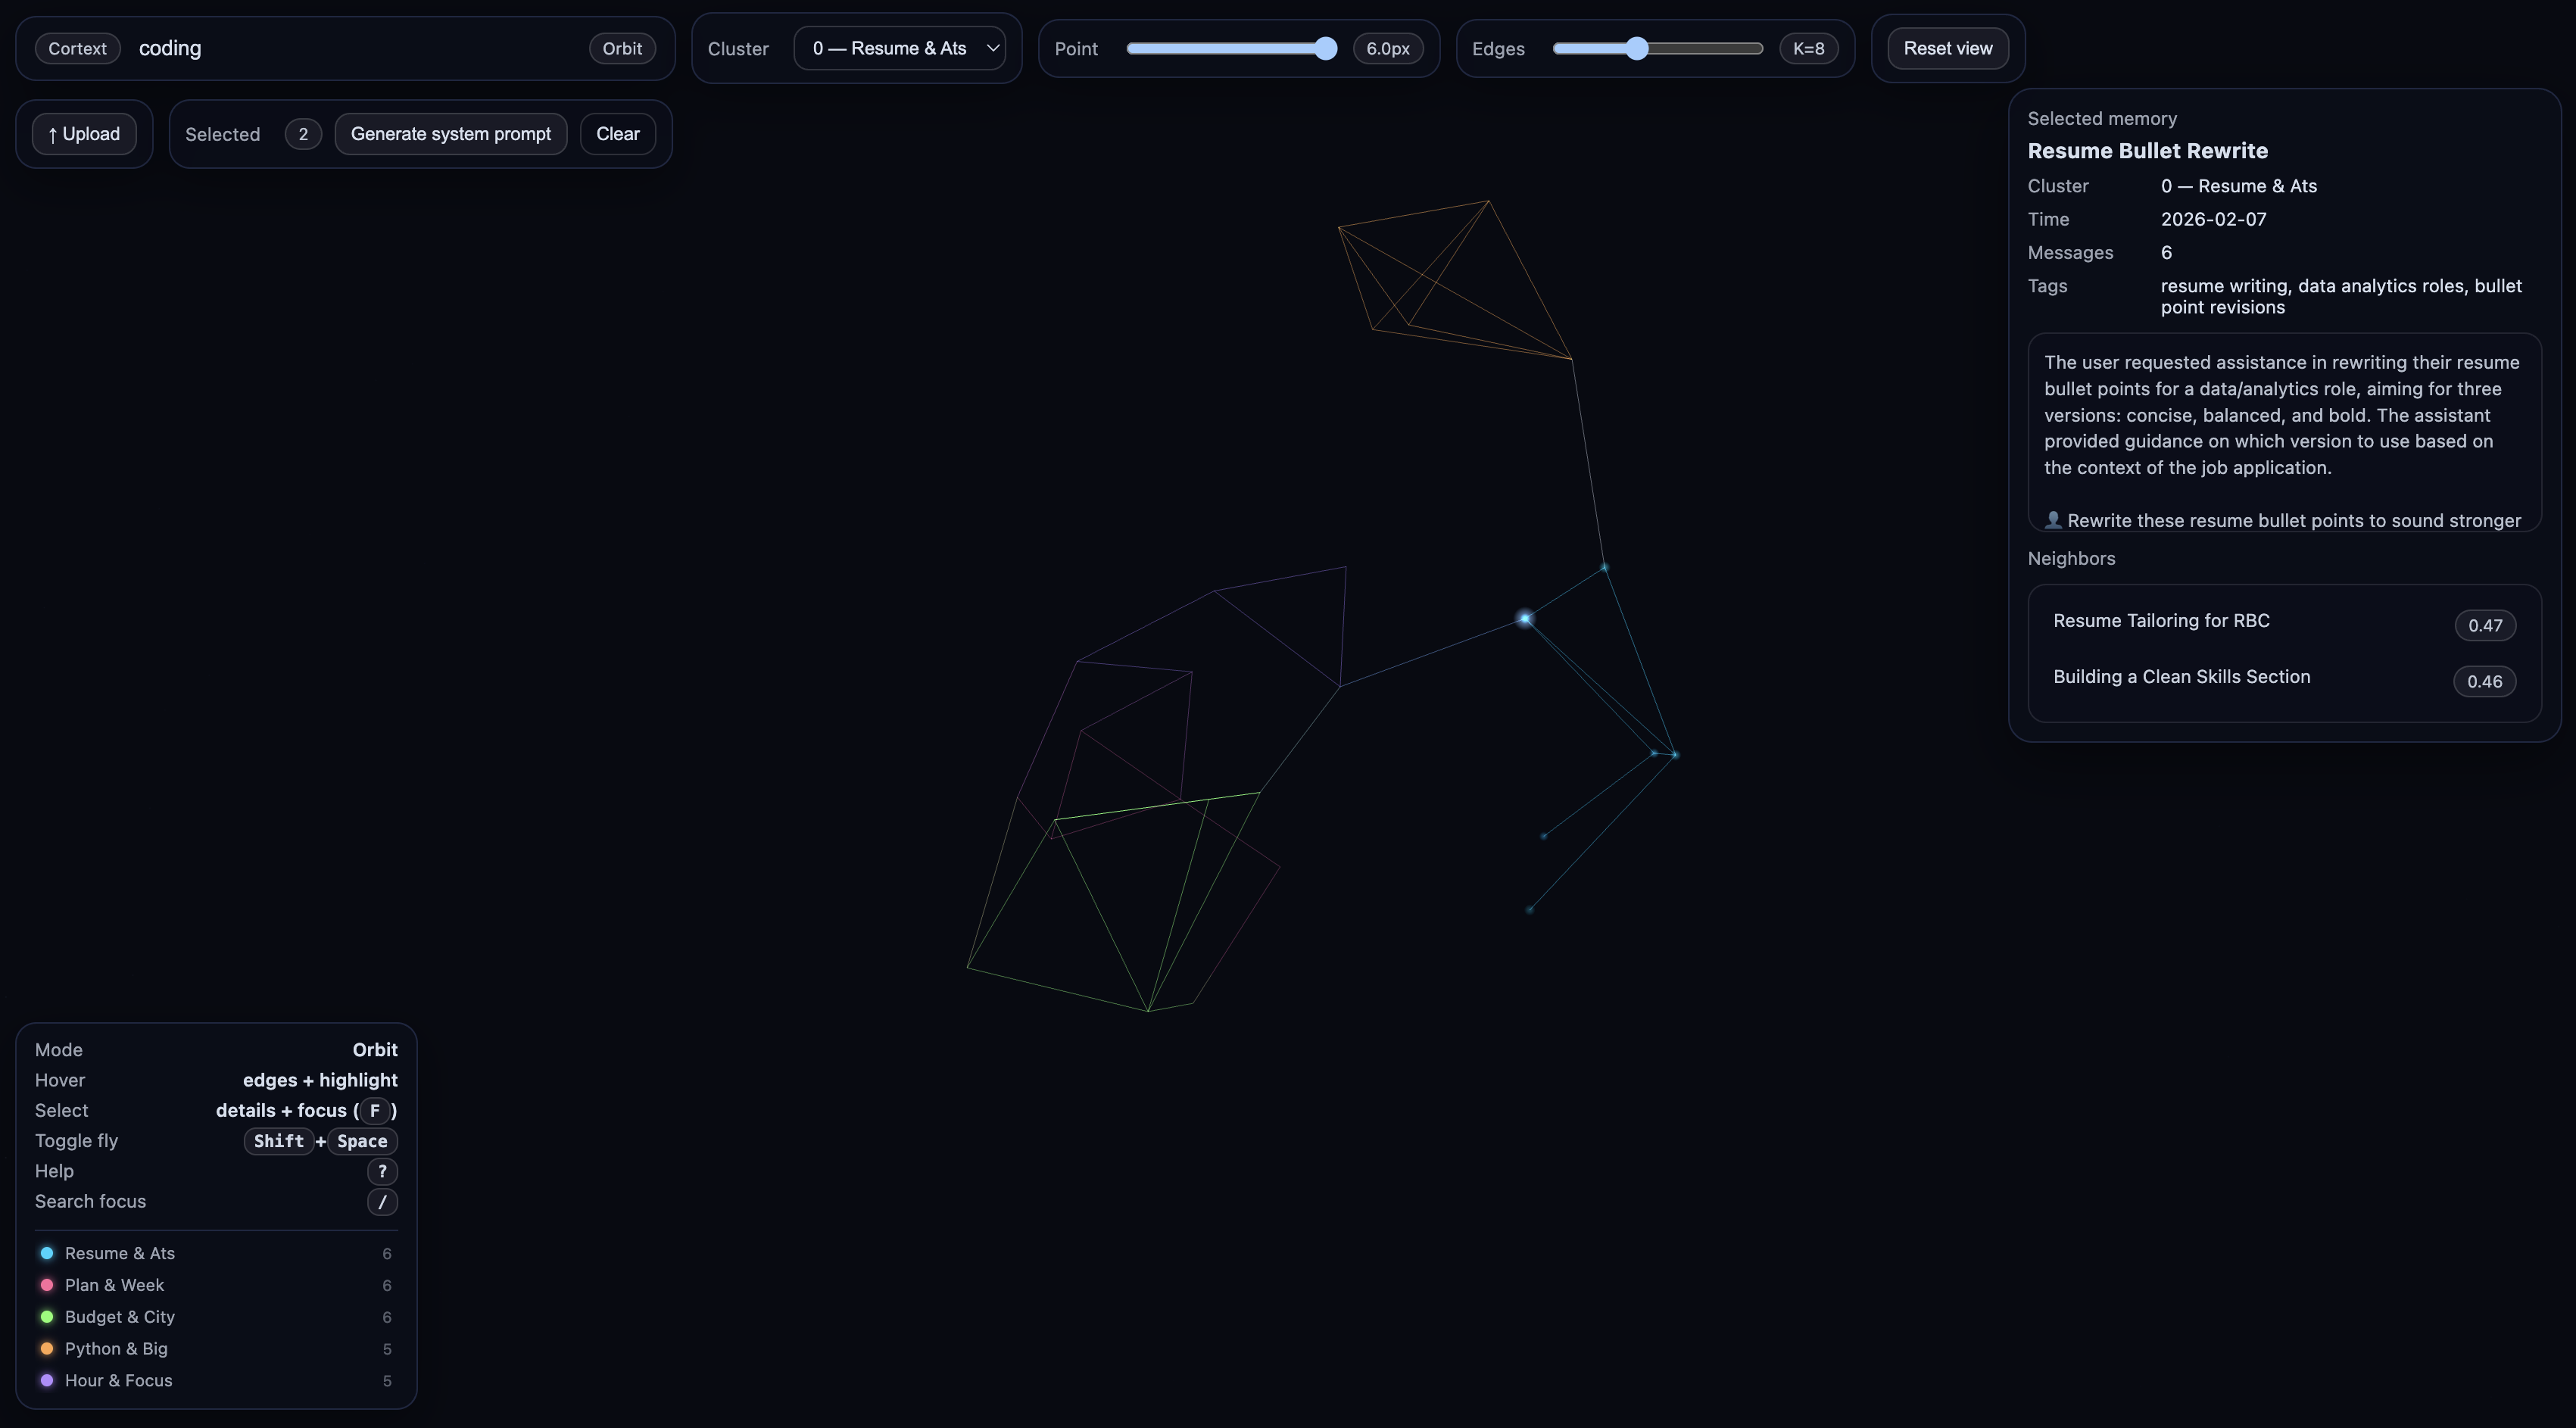Select the Plan & Week legend entry
Viewport: 2576px width, 1428px height.
pyautogui.click(x=114, y=1285)
